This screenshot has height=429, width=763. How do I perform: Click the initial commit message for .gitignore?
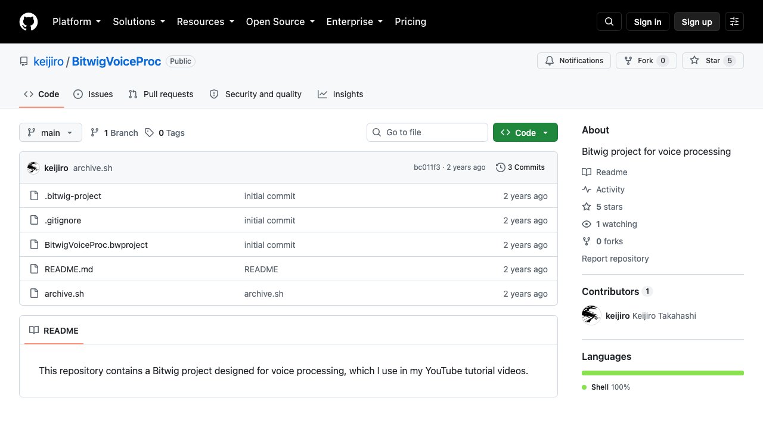(269, 220)
